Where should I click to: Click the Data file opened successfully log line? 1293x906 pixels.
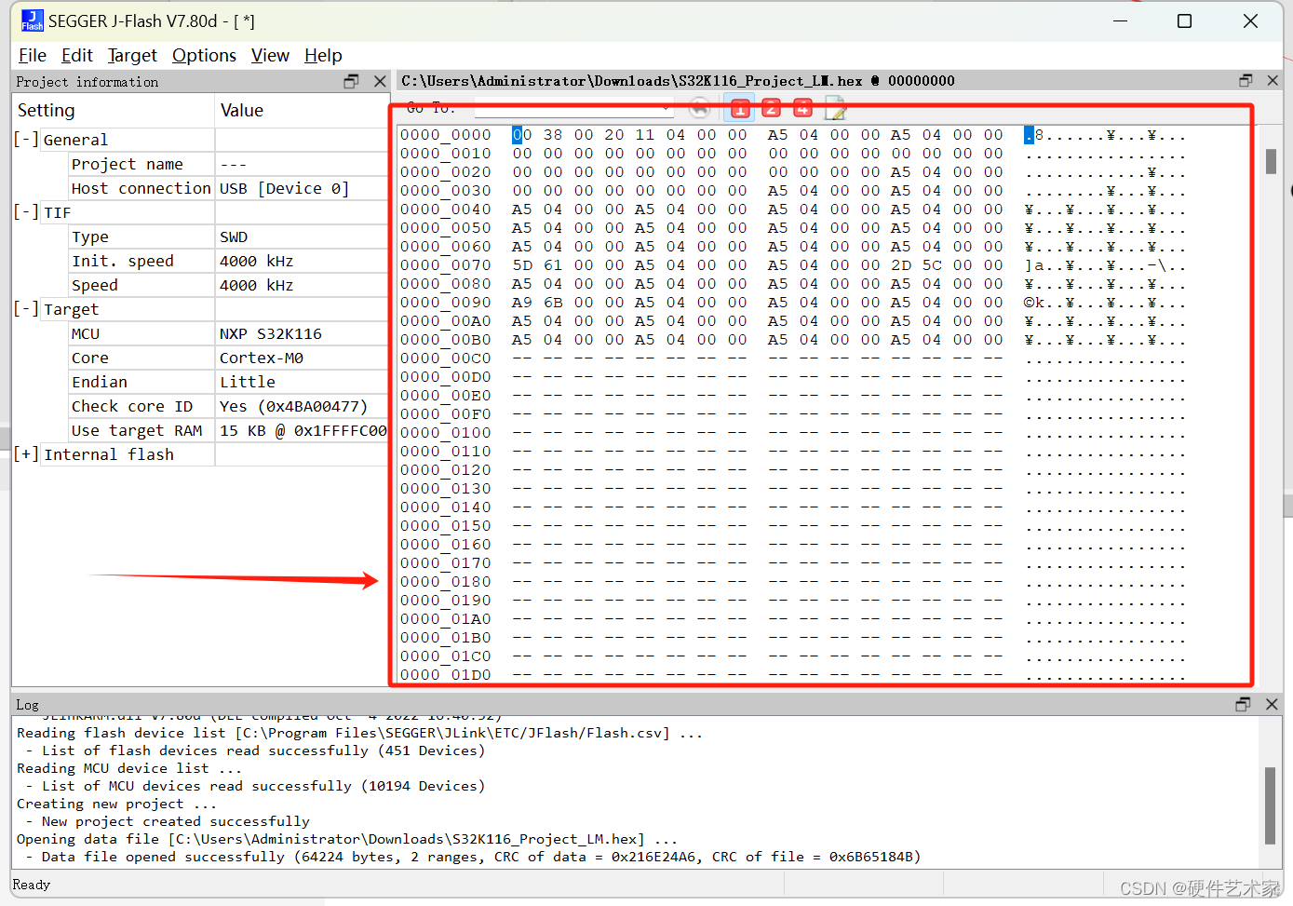473,857
